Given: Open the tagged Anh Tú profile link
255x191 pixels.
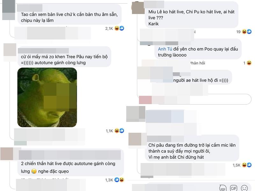Looking at the screenshot, I should [x=165, y=49].
